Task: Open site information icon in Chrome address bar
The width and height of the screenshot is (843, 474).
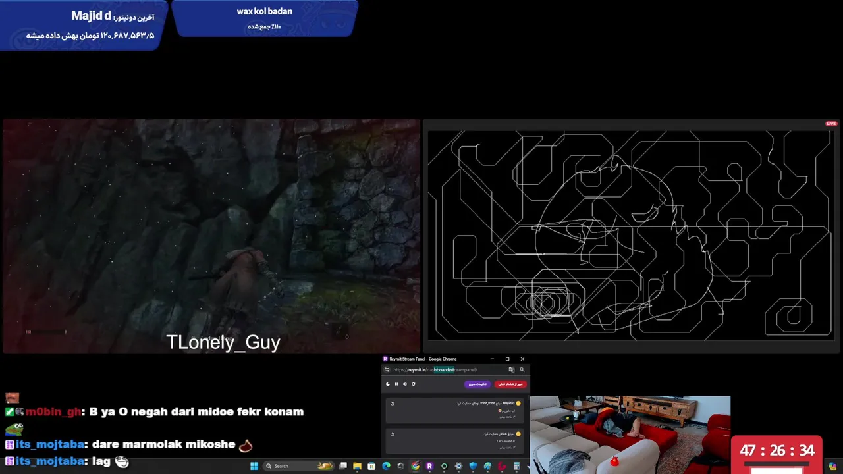Action: (x=387, y=369)
